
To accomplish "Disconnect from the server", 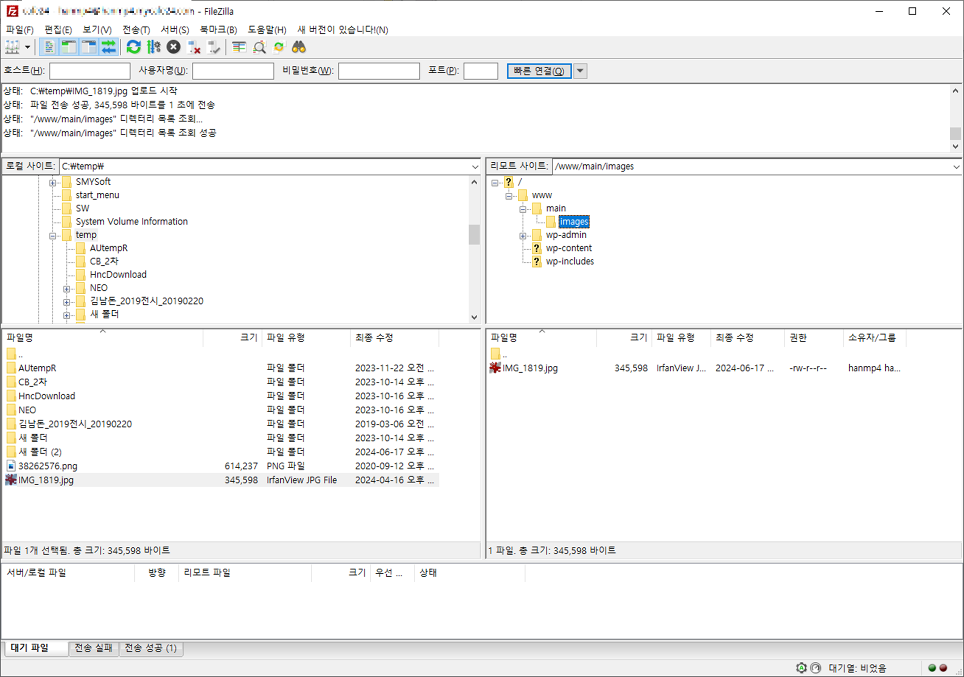I will [193, 47].
